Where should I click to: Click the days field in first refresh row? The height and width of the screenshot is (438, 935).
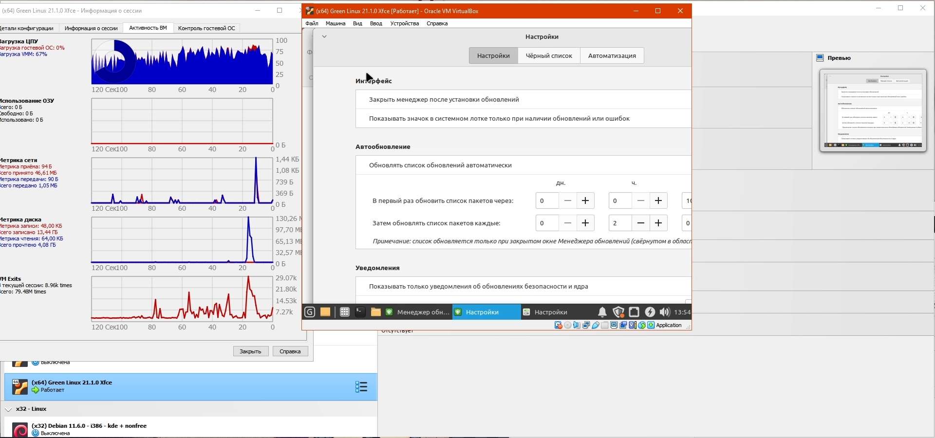pos(547,201)
